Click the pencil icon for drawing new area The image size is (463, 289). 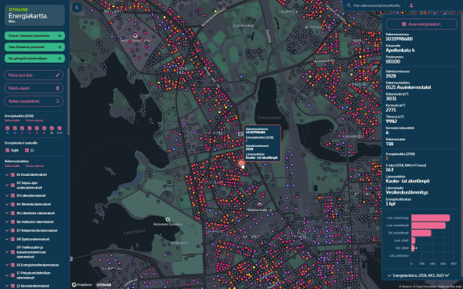click(x=57, y=75)
